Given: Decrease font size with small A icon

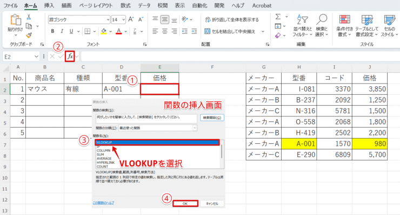Looking at the screenshot, I should [x=141, y=19].
